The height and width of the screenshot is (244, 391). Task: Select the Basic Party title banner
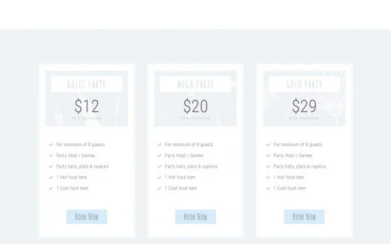(x=87, y=84)
